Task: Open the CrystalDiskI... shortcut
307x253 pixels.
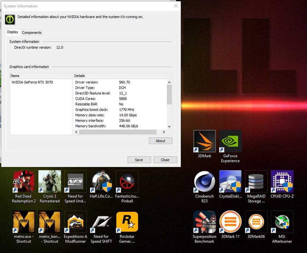Action: tap(230, 184)
